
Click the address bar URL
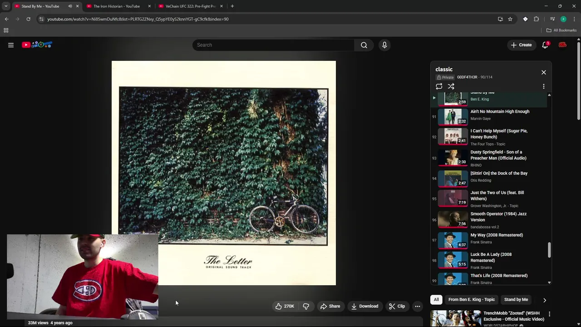pos(138,19)
